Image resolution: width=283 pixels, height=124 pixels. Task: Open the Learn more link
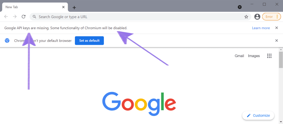tap(261, 28)
